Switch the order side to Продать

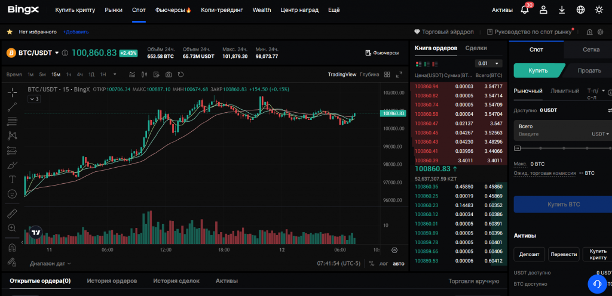[x=589, y=70]
